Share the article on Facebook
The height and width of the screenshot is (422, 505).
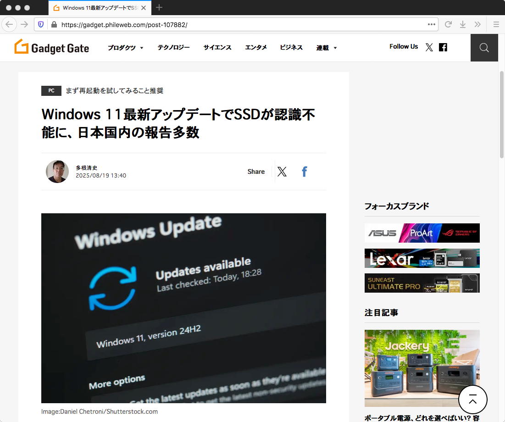pyautogui.click(x=305, y=172)
